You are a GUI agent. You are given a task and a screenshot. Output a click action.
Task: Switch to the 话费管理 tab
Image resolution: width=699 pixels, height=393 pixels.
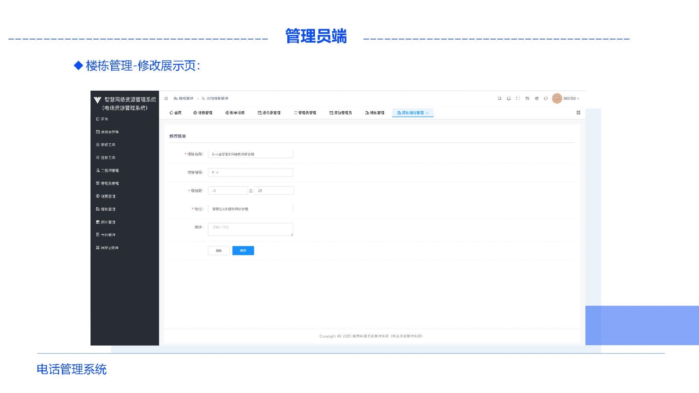[203, 113]
